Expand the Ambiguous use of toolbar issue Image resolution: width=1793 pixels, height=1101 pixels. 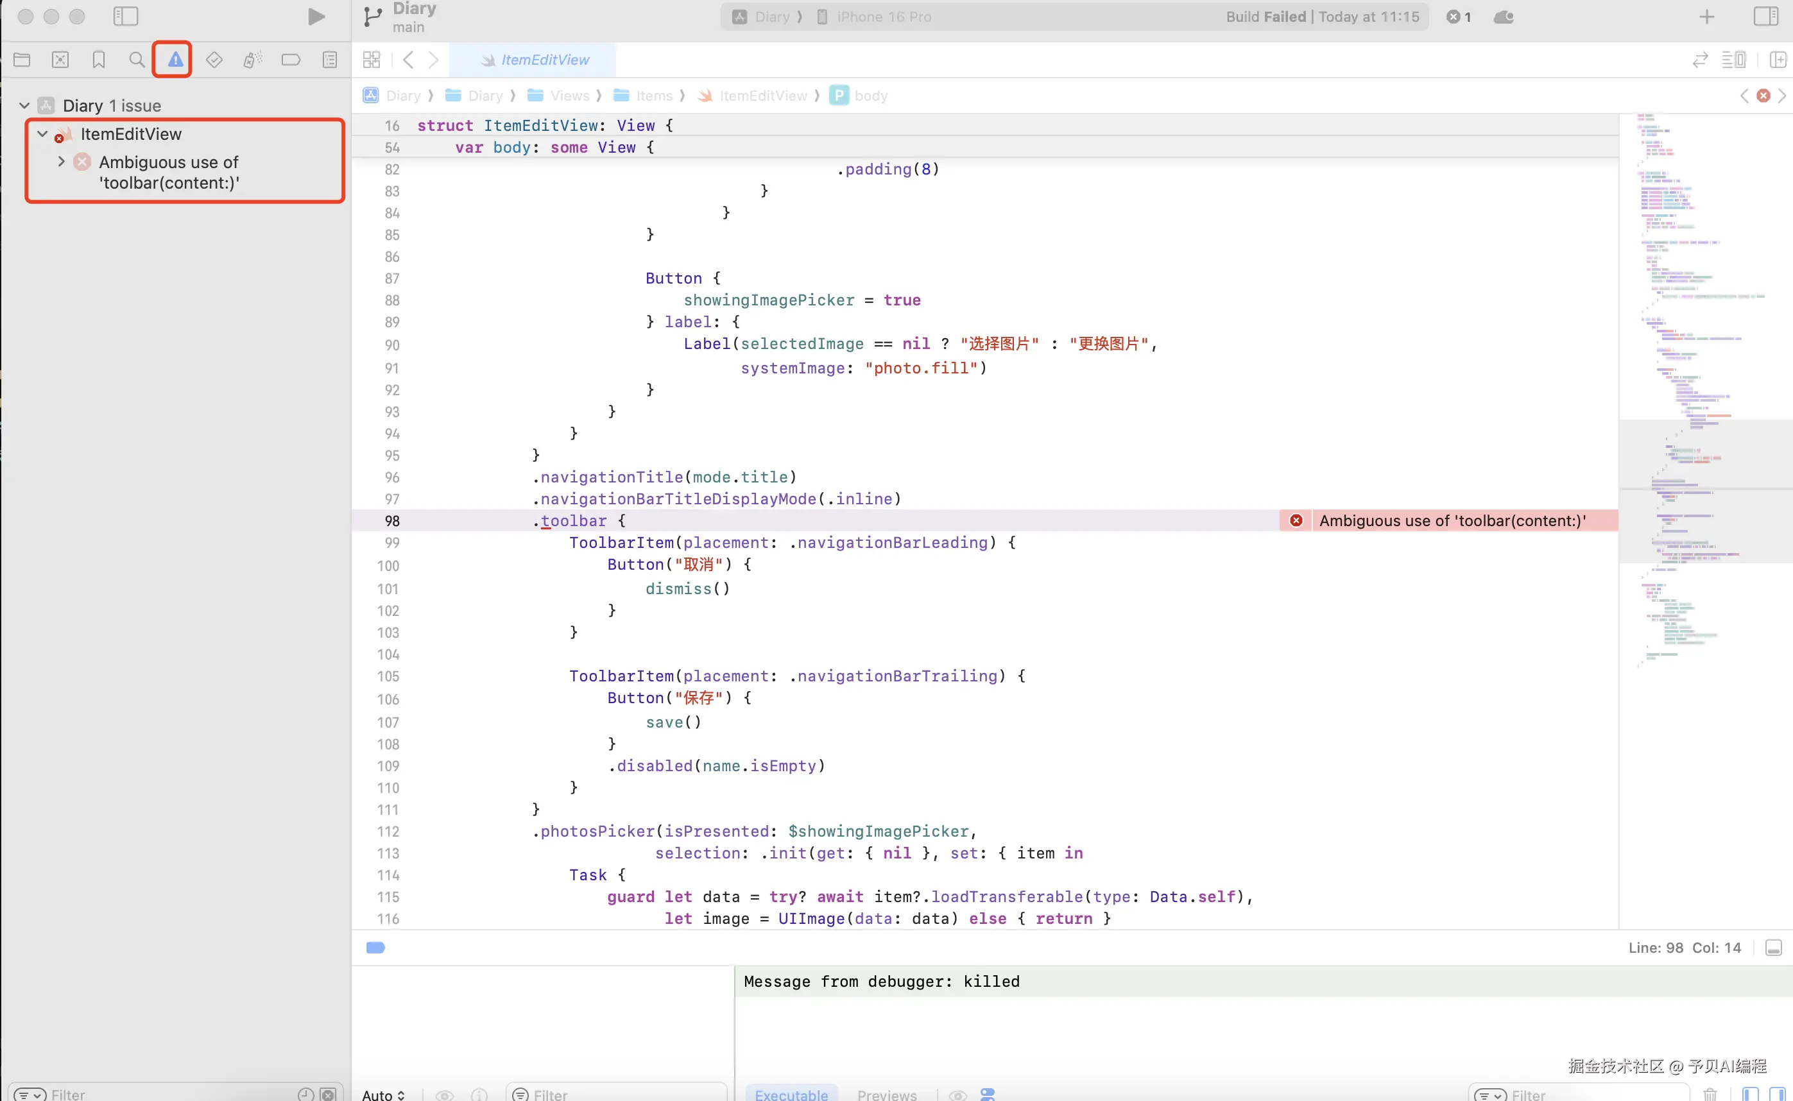[61, 162]
